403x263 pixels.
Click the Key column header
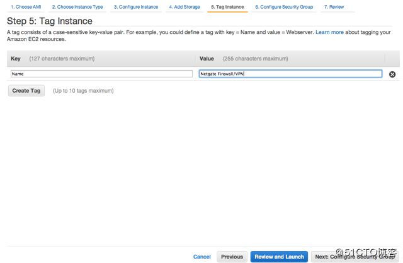click(x=16, y=59)
